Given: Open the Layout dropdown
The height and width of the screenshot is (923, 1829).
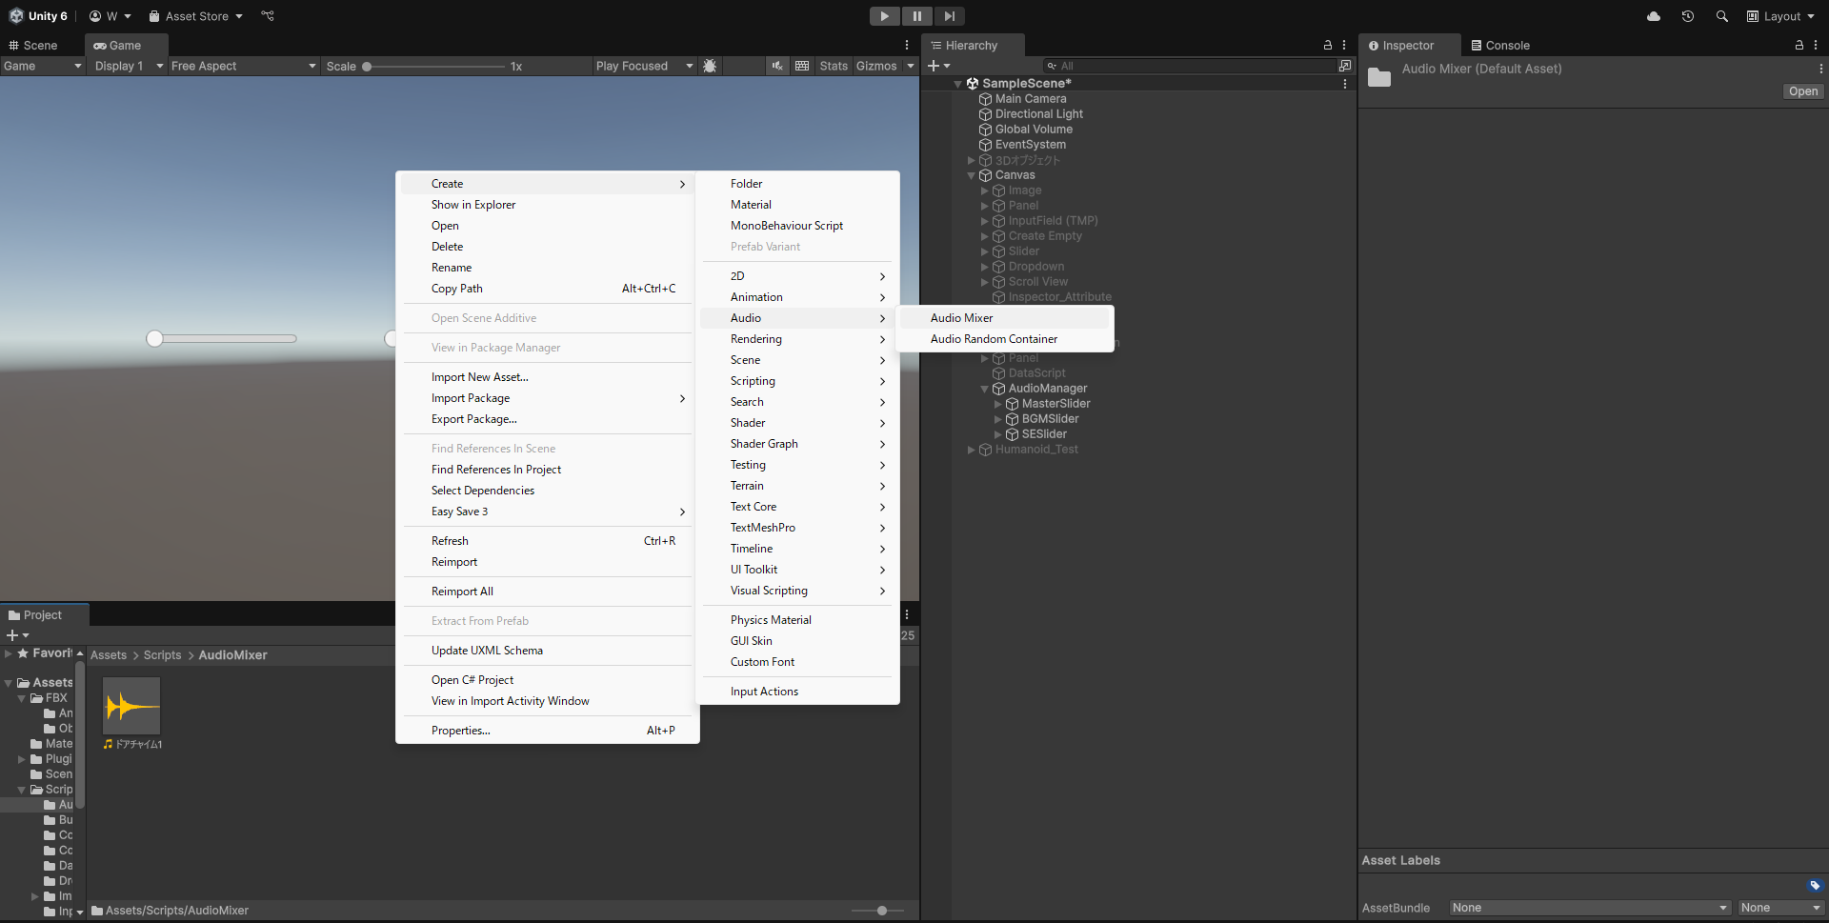Looking at the screenshot, I should (x=1780, y=16).
